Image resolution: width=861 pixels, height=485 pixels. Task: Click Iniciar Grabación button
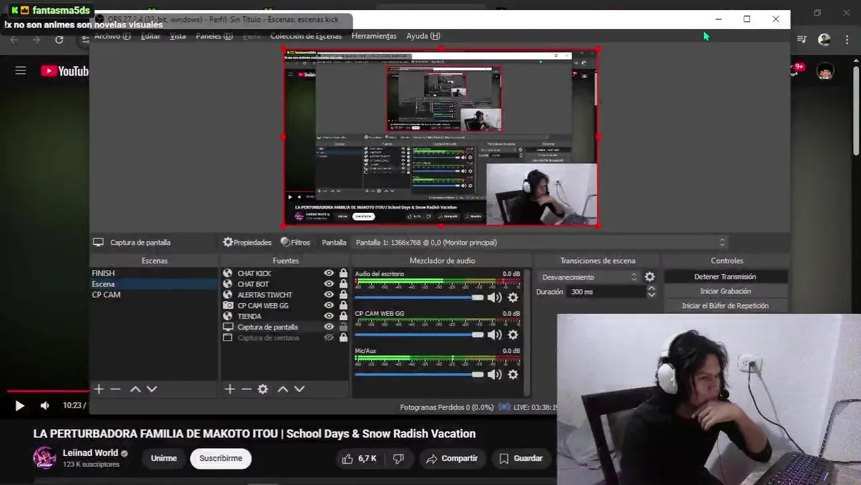pyautogui.click(x=726, y=291)
